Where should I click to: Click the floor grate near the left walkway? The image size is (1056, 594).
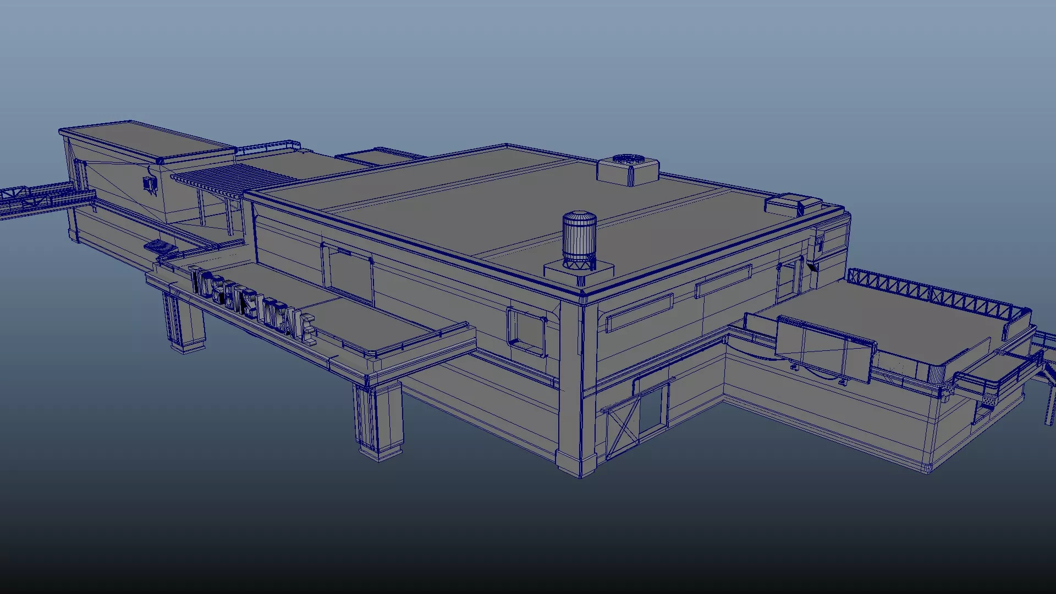pyautogui.click(x=158, y=245)
